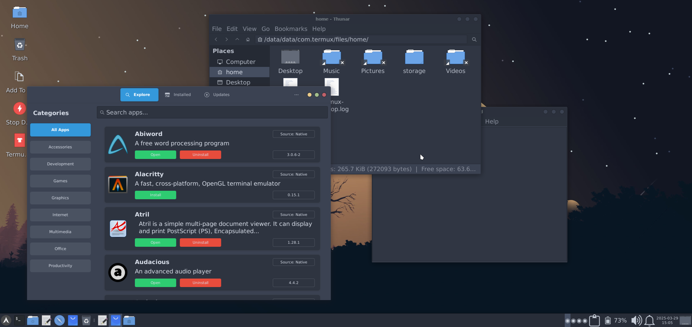Select Desktop in Thunar's Places sidebar

coord(239,82)
